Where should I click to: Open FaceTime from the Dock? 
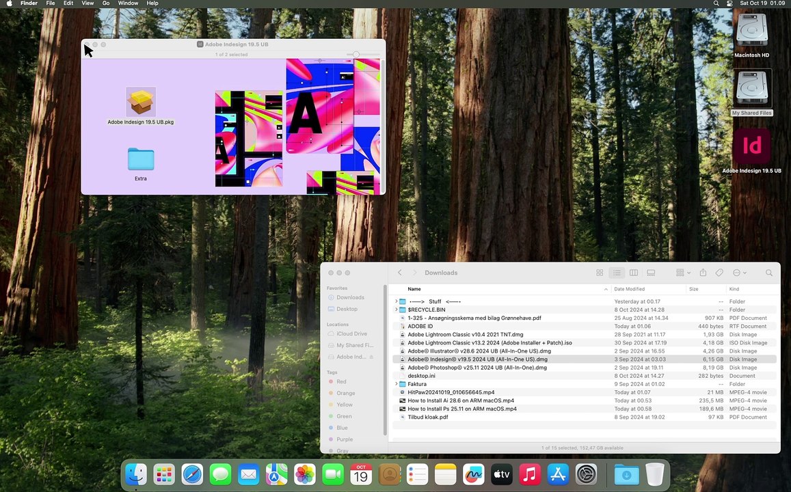(x=332, y=474)
